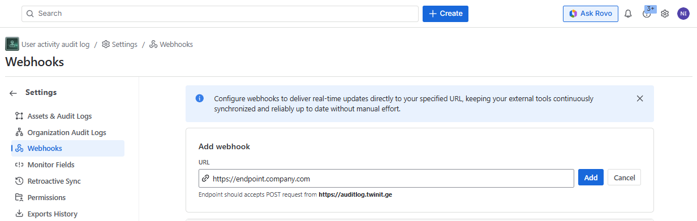697x221 pixels.
Task: Click the User activity audit log app icon
Action: click(12, 44)
